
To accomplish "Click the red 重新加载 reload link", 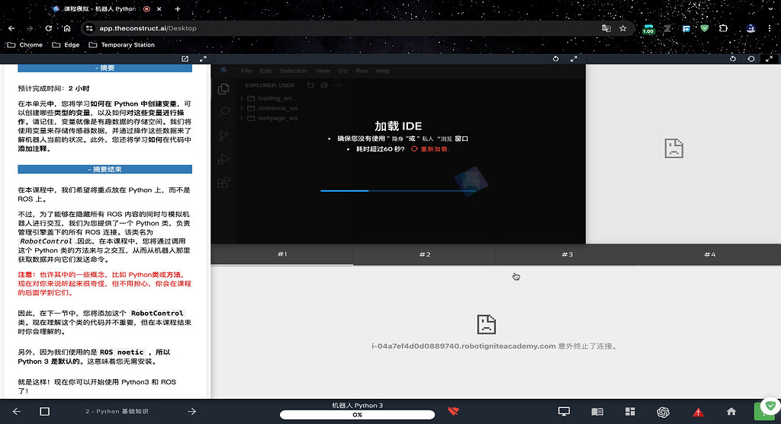I will pyautogui.click(x=430, y=149).
